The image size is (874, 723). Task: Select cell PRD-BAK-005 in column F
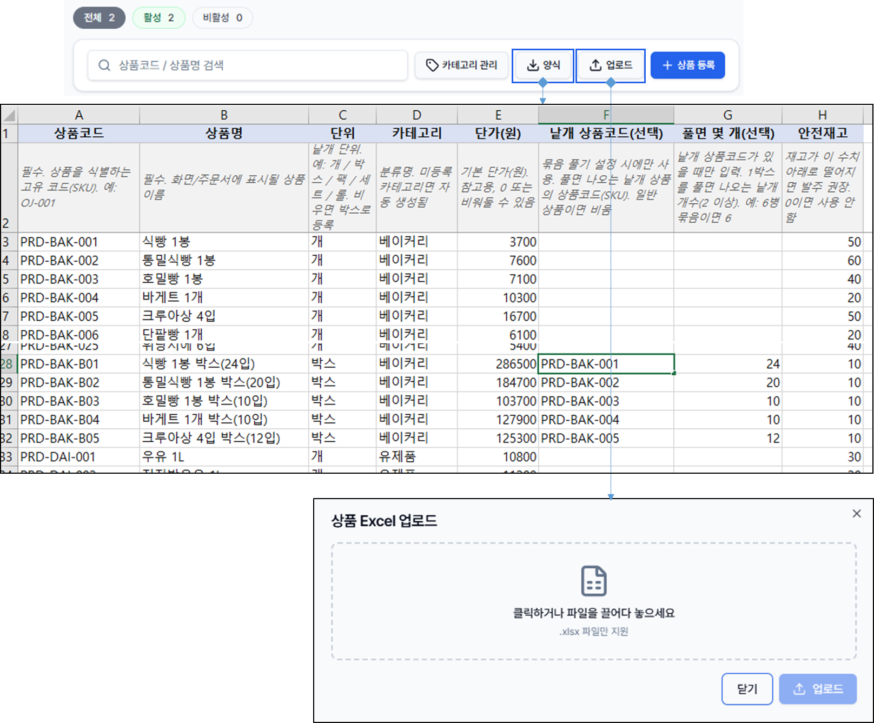point(606,438)
